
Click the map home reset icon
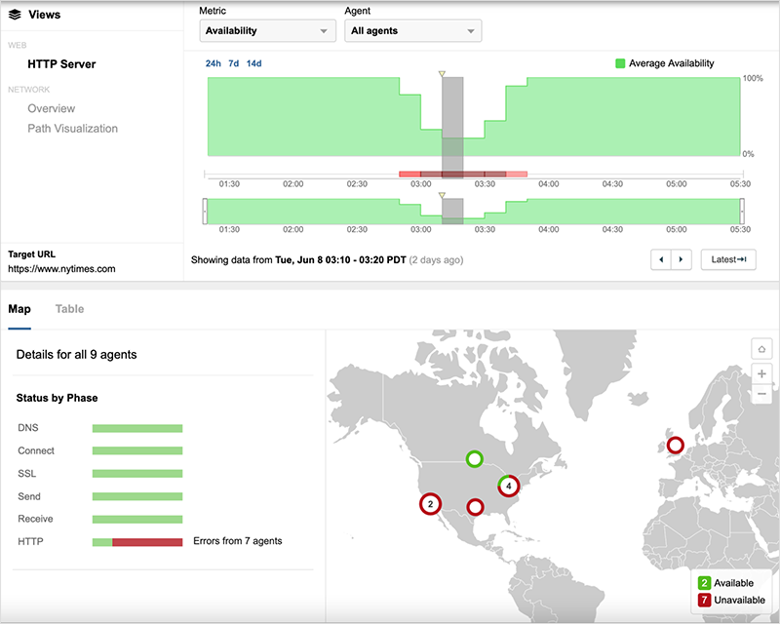761,349
